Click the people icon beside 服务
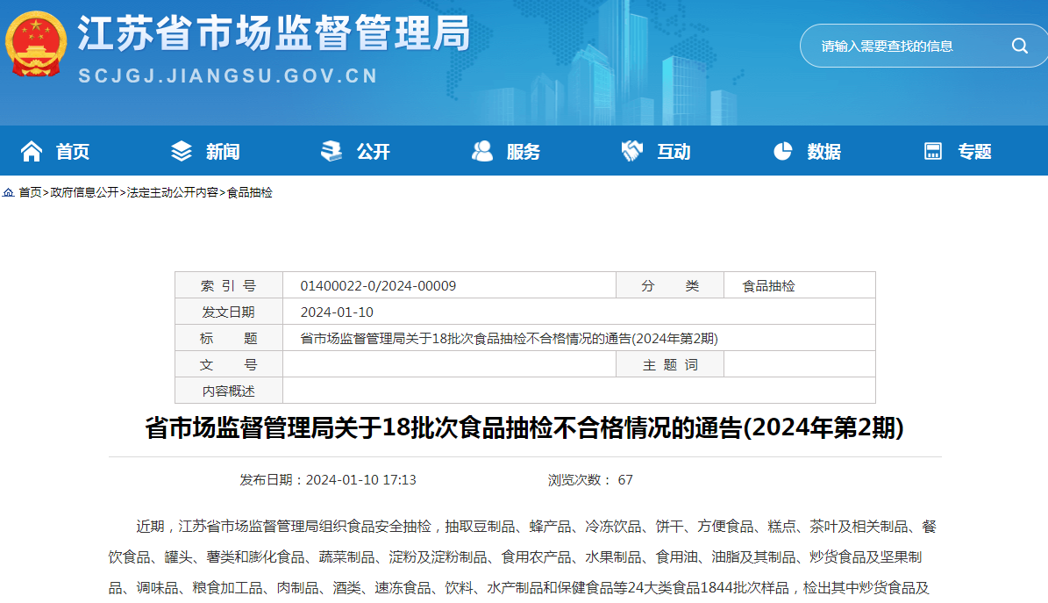The image size is (1048, 603). (x=481, y=151)
